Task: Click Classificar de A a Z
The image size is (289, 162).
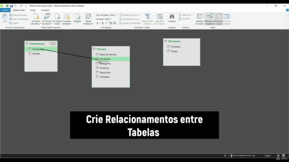Action: click(130, 15)
